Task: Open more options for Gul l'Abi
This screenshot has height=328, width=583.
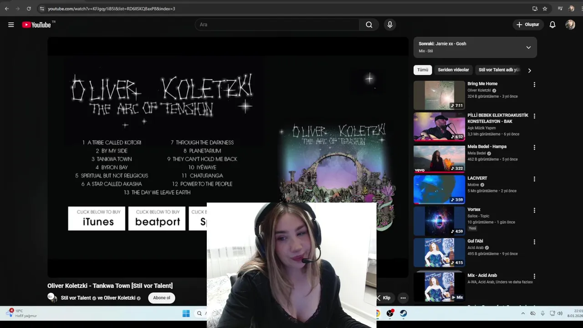Action: click(534, 242)
